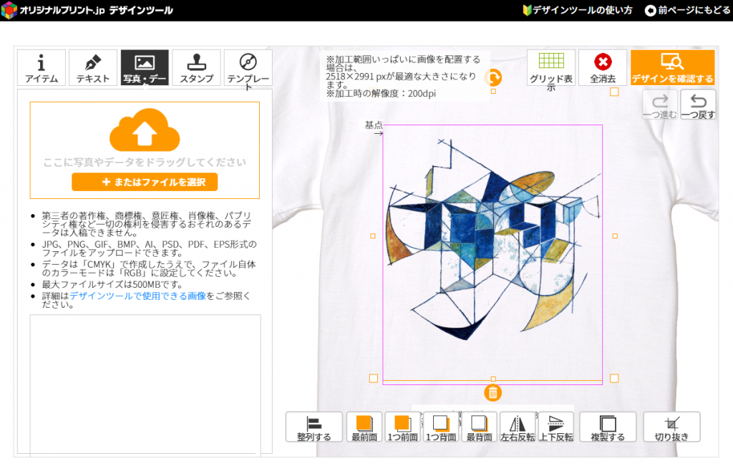
Task: Click the empty uploaded files list box
Action: (145, 384)
